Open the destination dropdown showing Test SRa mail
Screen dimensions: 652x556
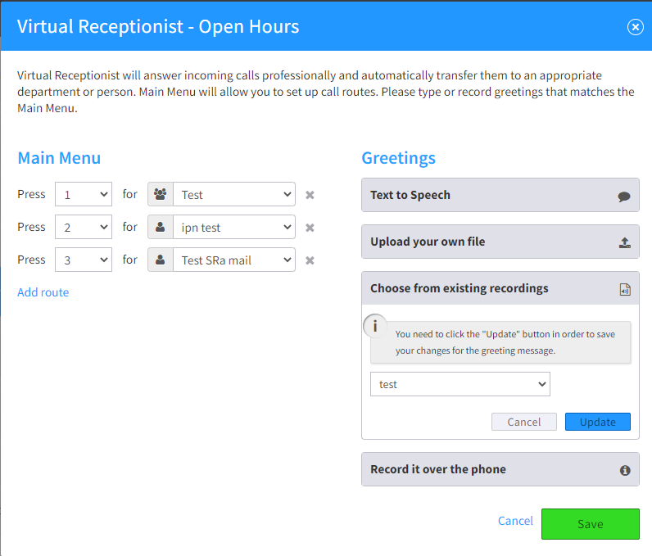pyautogui.click(x=234, y=260)
